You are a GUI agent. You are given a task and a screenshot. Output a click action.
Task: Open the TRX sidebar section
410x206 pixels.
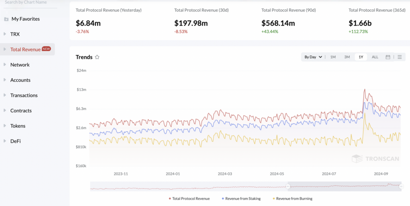click(15, 34)
